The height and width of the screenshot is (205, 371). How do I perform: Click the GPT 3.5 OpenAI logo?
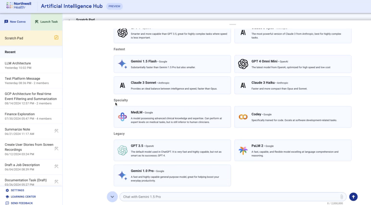pyautogui.click(x=122, y=150)
